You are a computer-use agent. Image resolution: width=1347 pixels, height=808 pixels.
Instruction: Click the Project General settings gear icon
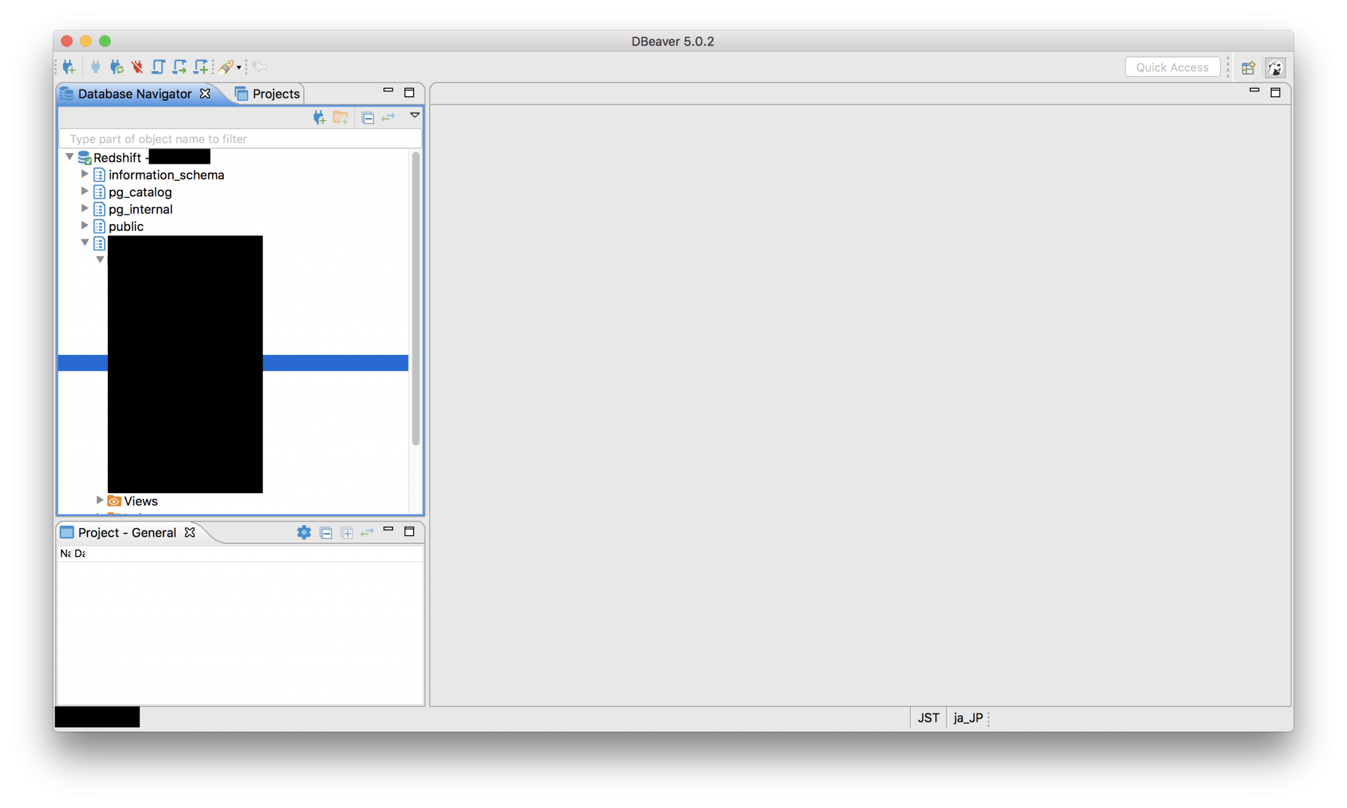click(305, 532)
